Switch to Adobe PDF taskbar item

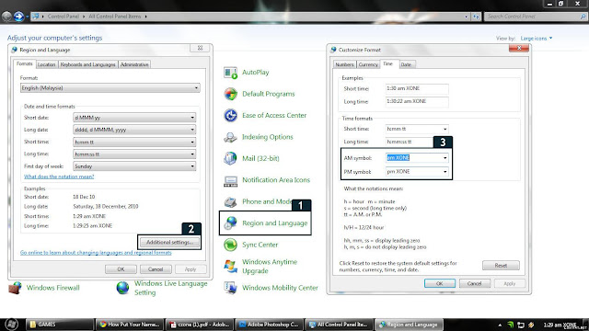click(x=200, y=325)
